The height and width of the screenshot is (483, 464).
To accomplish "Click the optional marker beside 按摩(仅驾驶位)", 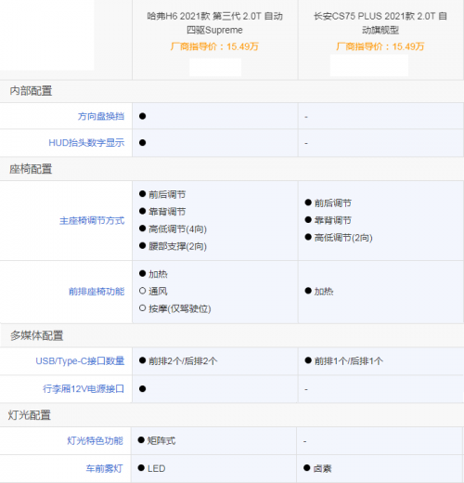I will (142, 308).
